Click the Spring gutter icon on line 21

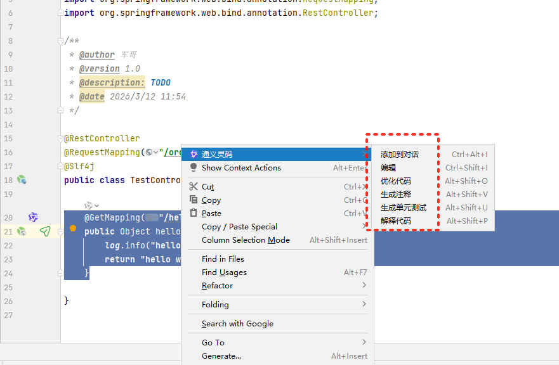(x=22, y=231)
